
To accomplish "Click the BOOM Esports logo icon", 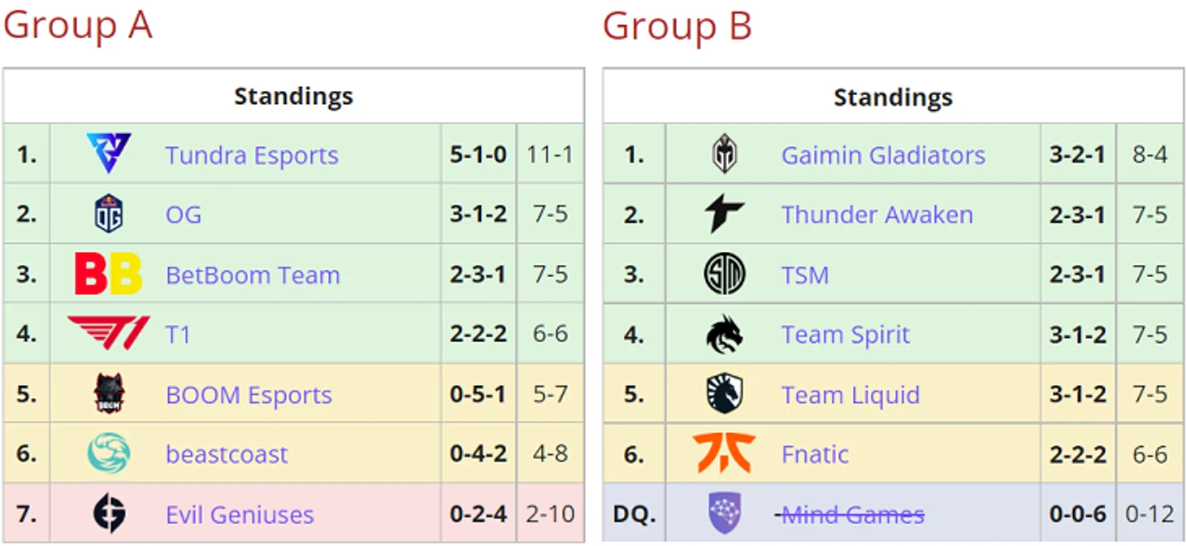I will 109,394.
